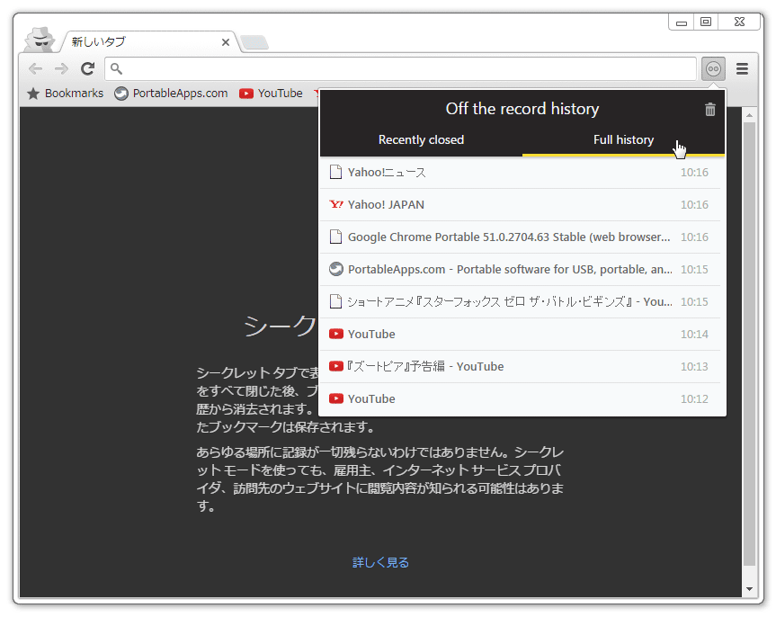Open Yahoo! JAPAN history entry
The width and height of the screenshot is (776, 617).
[520, 204]
